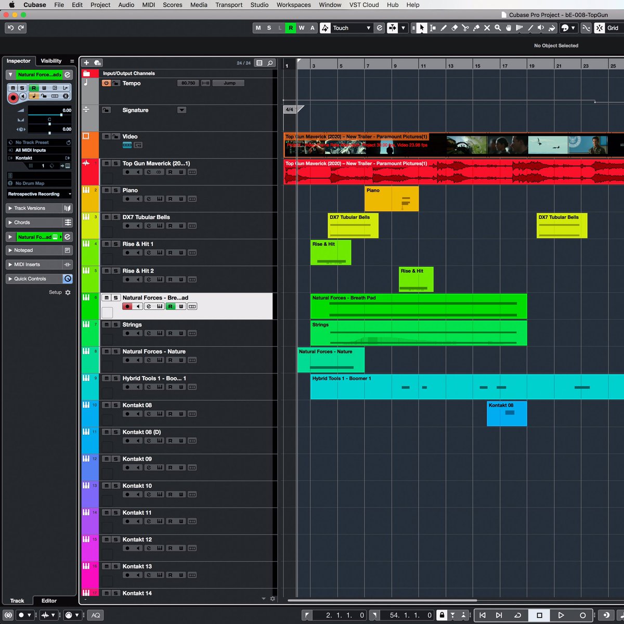Click the AQ auto quantize button
This screenshot has height=624, width=624.
96,615
